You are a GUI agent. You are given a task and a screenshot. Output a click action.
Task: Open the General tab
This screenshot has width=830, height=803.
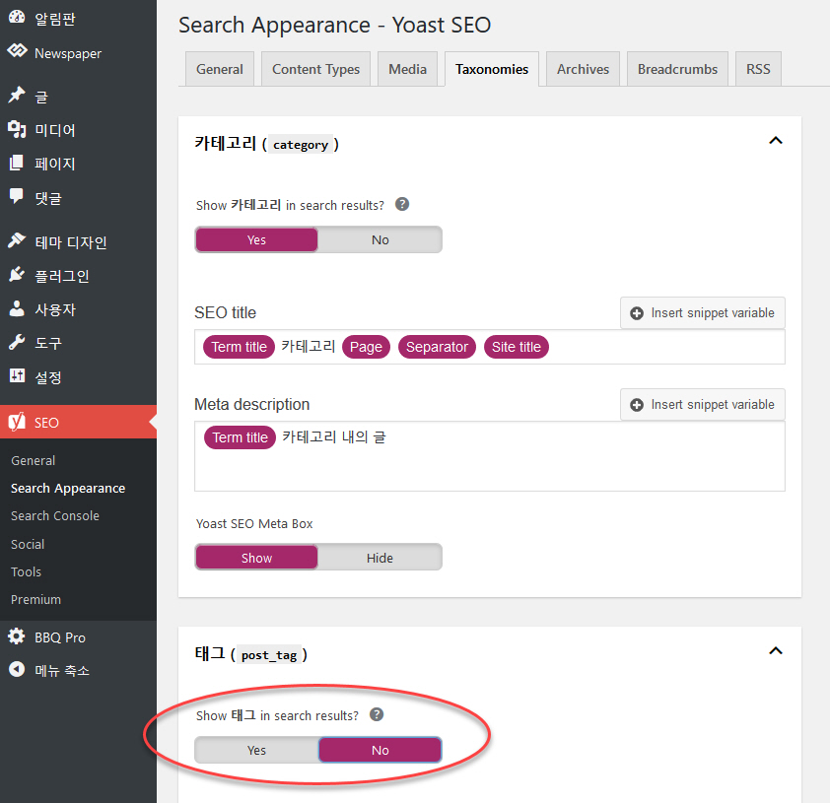pyautogui.click(x=220, y=69)
